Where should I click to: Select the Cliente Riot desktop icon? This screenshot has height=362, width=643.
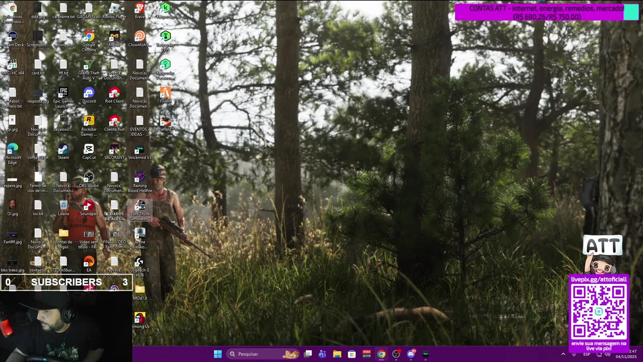pyautogui.click(x=114, y=124)
